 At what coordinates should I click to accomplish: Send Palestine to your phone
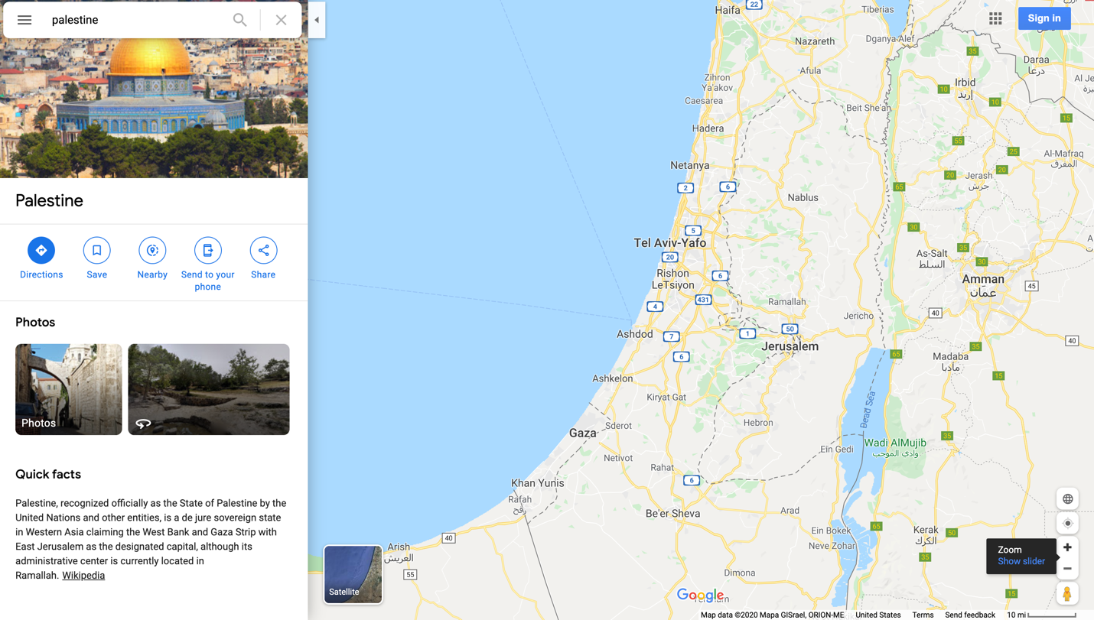(207, 265)
